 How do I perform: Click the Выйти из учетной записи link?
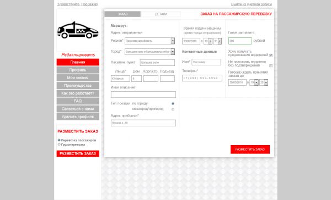(x=251, y=4)
